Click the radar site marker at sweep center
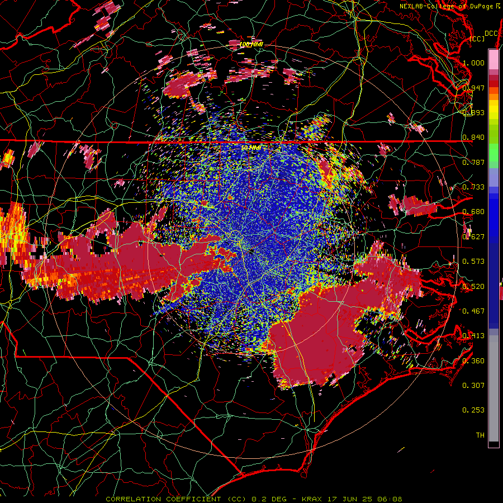The image size is (503, 503). click(x=251, y=251)
